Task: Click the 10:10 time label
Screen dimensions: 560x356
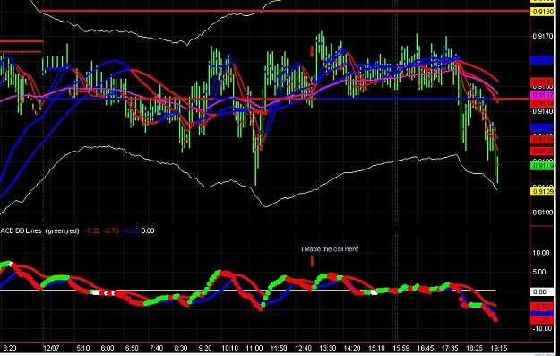Action: click(x=230, y=348)
